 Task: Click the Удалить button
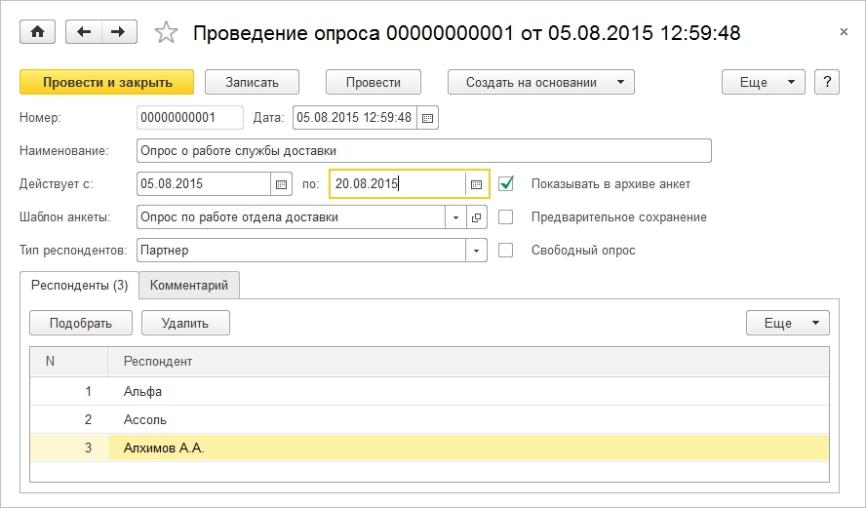pyautogui.click(x=185, y=323)
